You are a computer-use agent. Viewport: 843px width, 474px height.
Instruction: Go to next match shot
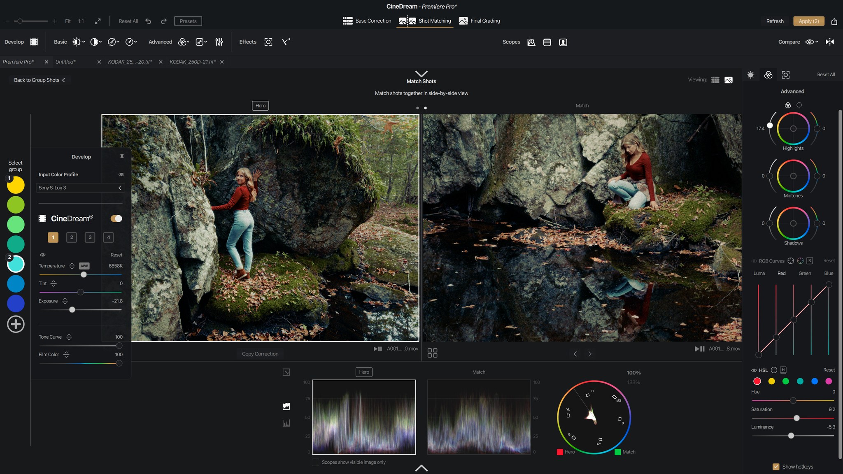(590, 354)
